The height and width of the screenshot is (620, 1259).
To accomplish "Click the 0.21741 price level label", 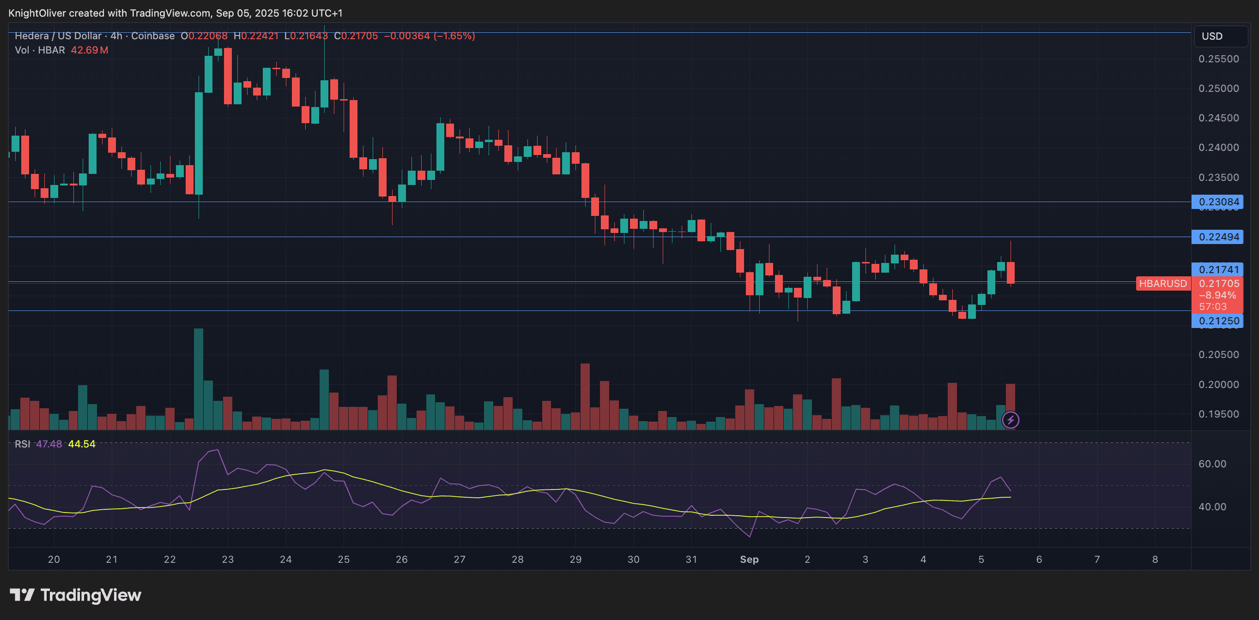I will tap(1218, 269).
